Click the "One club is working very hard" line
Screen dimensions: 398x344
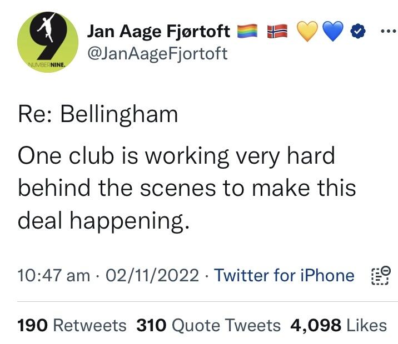point(176,156)
